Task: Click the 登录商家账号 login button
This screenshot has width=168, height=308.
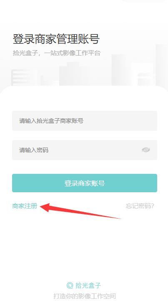Action: (x=85, y=183)
